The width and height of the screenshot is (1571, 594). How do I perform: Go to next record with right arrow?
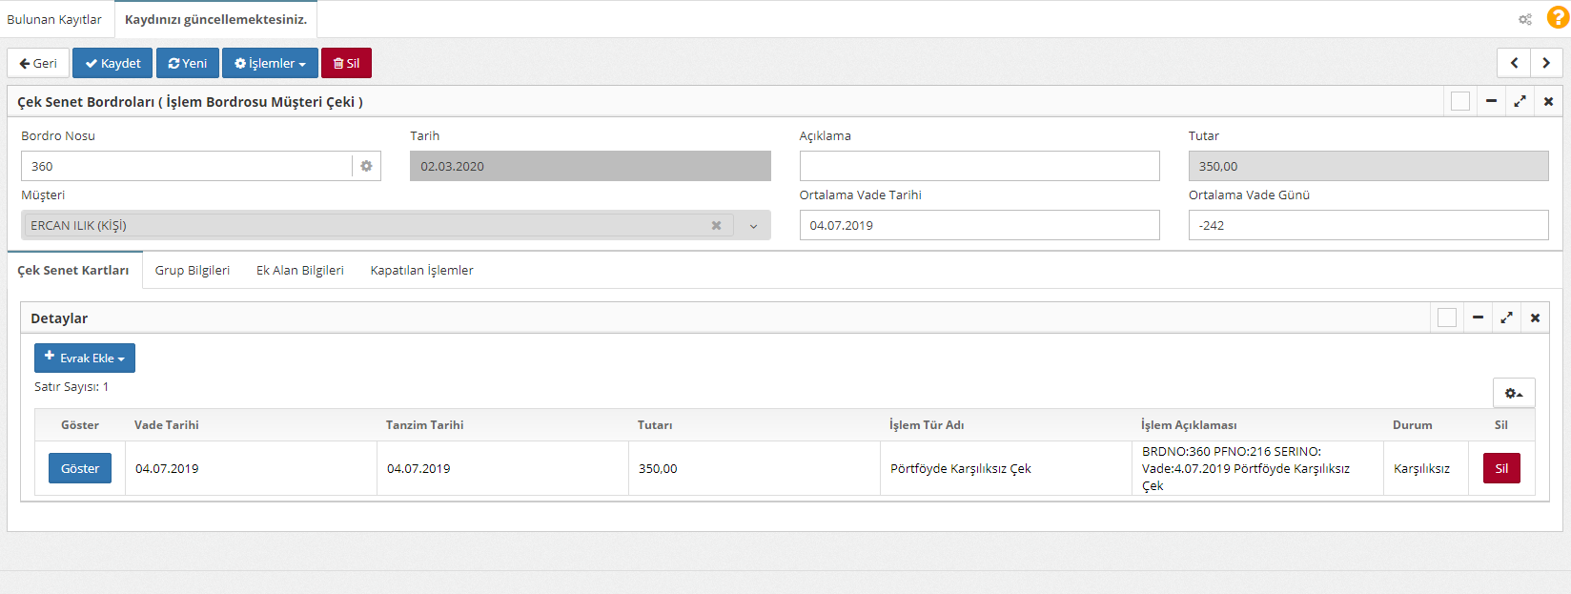point(1546,63)
